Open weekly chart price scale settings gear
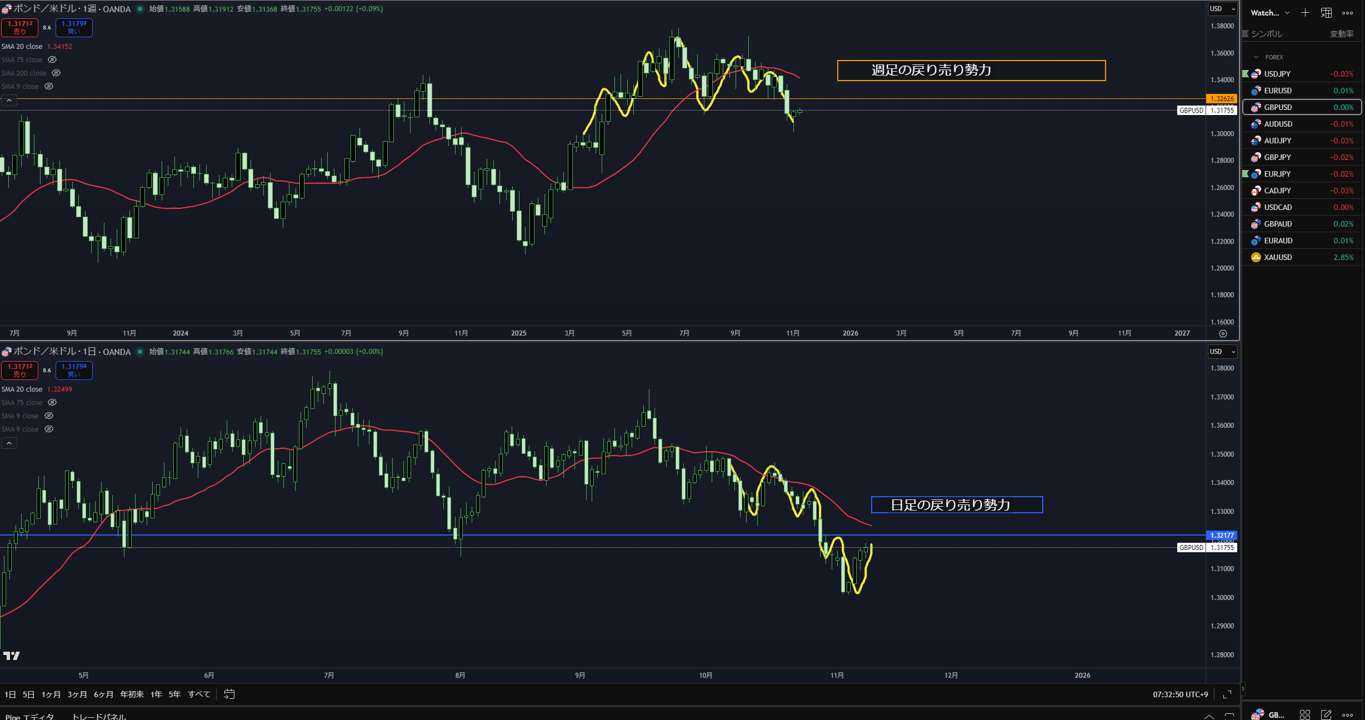The height and width of the screenshot is (720, 1365). pos(1223,333)
